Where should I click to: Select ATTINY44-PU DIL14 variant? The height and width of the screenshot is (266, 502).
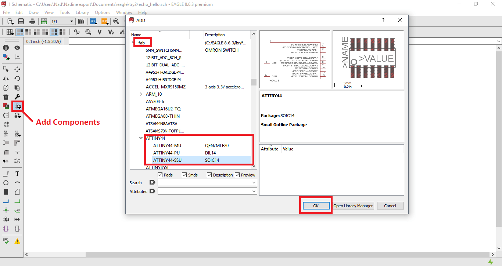(x=201, y=153)
